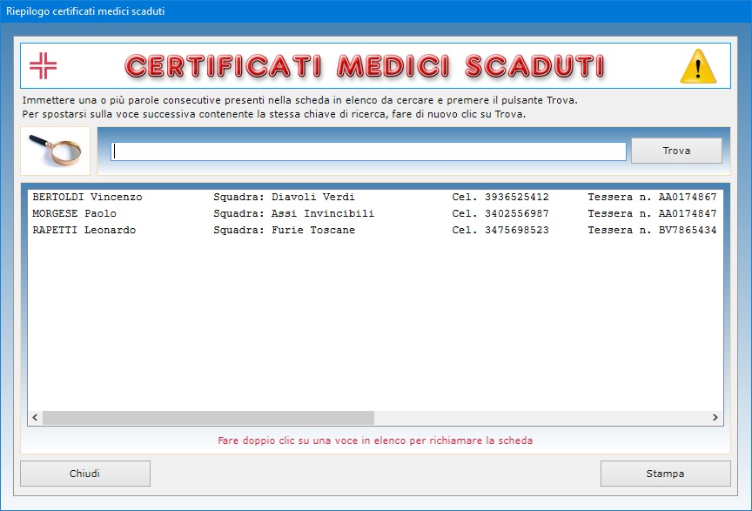Select the BERTOLDI Vincenzo list row
This screenshot has height=511, width=752.
[374, 197]
